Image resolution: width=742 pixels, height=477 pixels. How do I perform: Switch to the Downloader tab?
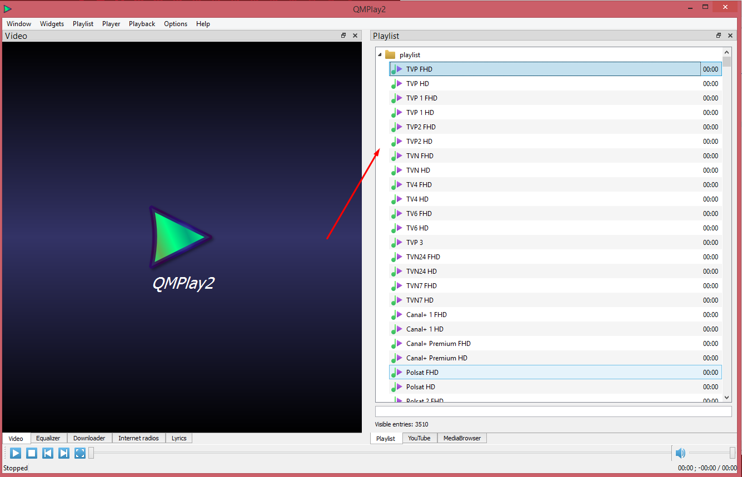[89, 438]
